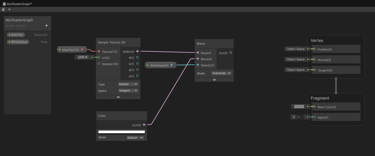Viewport: 375px width, 156px height.
Task: Open the UV0 channel dropdown
Action: point(82,57)
